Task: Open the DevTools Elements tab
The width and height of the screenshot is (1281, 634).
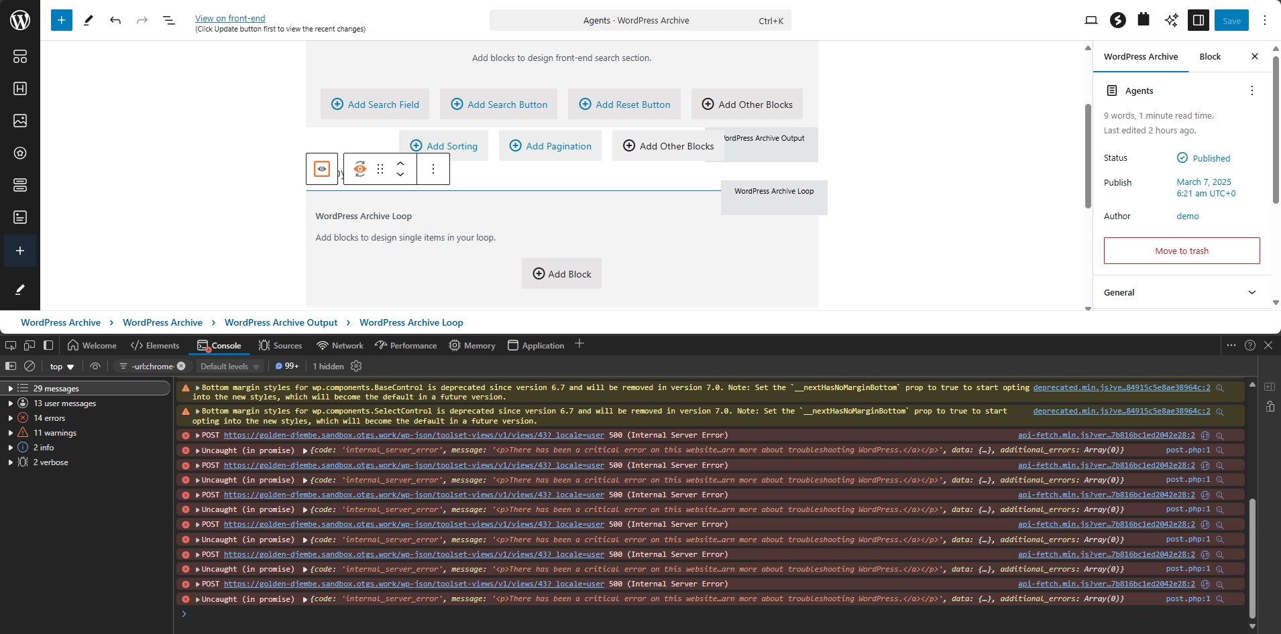Action: 155,345
